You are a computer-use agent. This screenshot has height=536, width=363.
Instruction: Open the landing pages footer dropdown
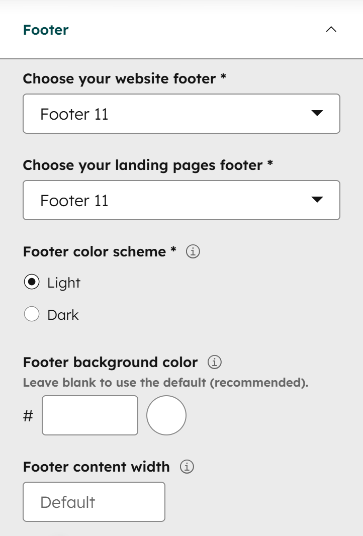[x=181, y=200]
